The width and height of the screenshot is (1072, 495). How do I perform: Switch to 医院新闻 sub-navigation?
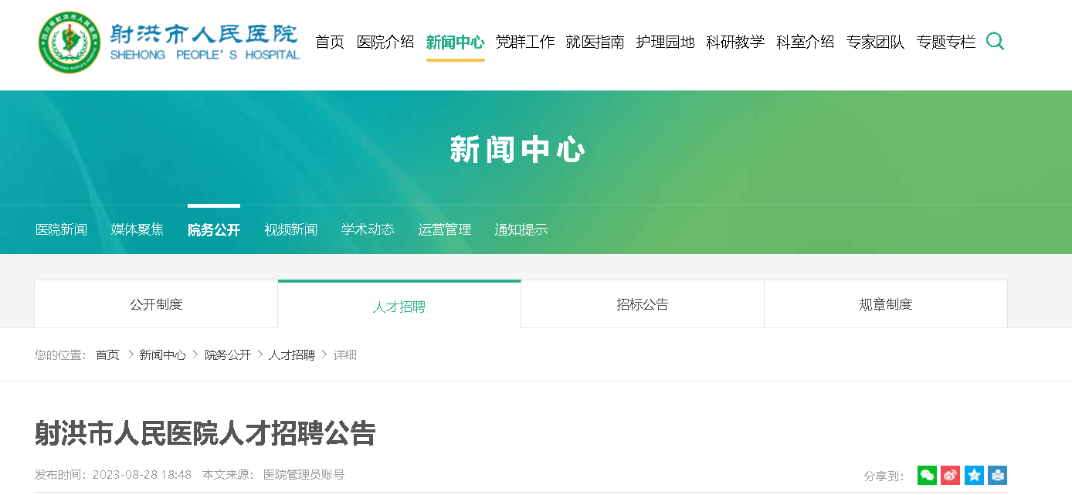(62, 229)
